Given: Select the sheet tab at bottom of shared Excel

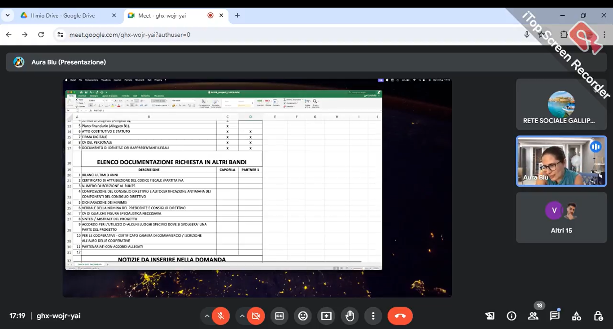Looking at the screenshot, I should 89,264.
